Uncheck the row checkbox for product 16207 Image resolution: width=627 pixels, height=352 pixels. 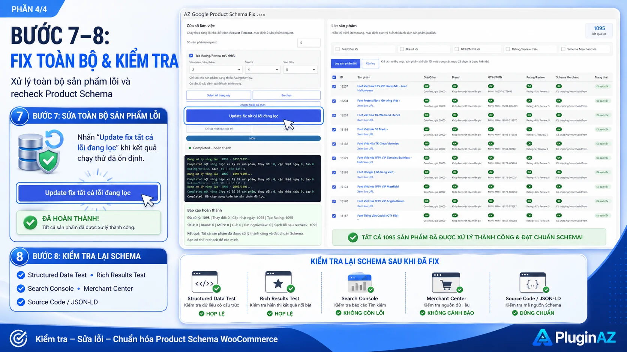pos(334,86)
